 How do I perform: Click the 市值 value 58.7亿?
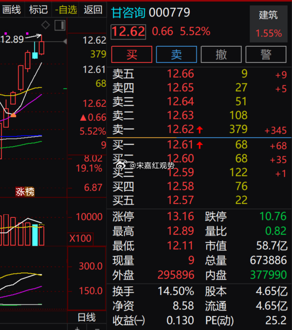click(x=272, y=246)
